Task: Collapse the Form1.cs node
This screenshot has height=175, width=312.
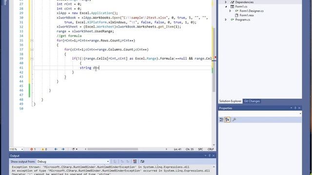Action: 226,6
